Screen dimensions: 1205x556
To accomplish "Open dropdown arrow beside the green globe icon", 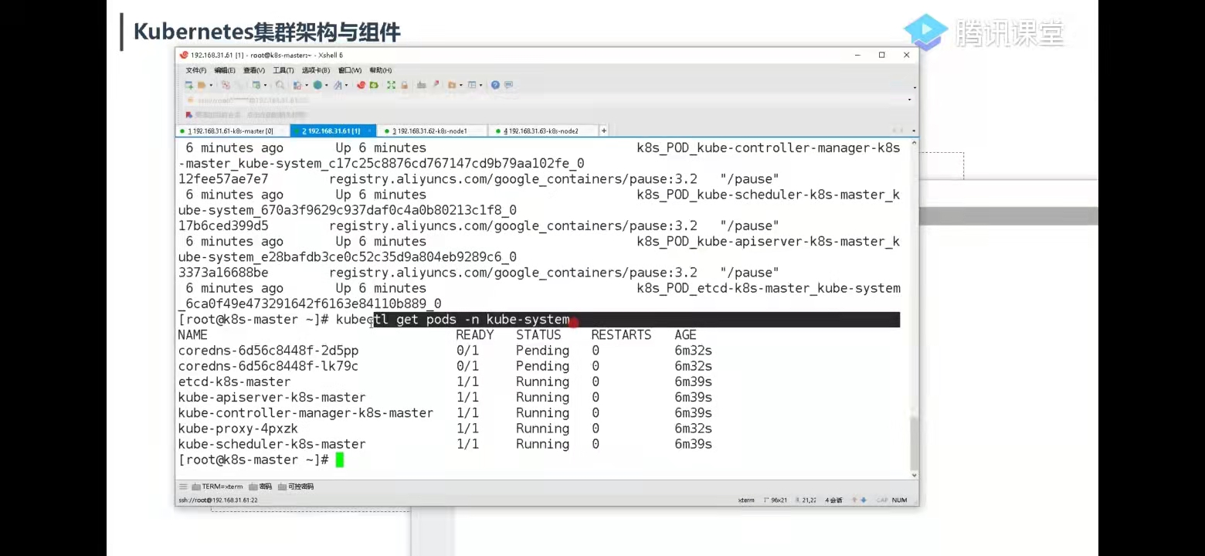I will (x=326, y=85).
